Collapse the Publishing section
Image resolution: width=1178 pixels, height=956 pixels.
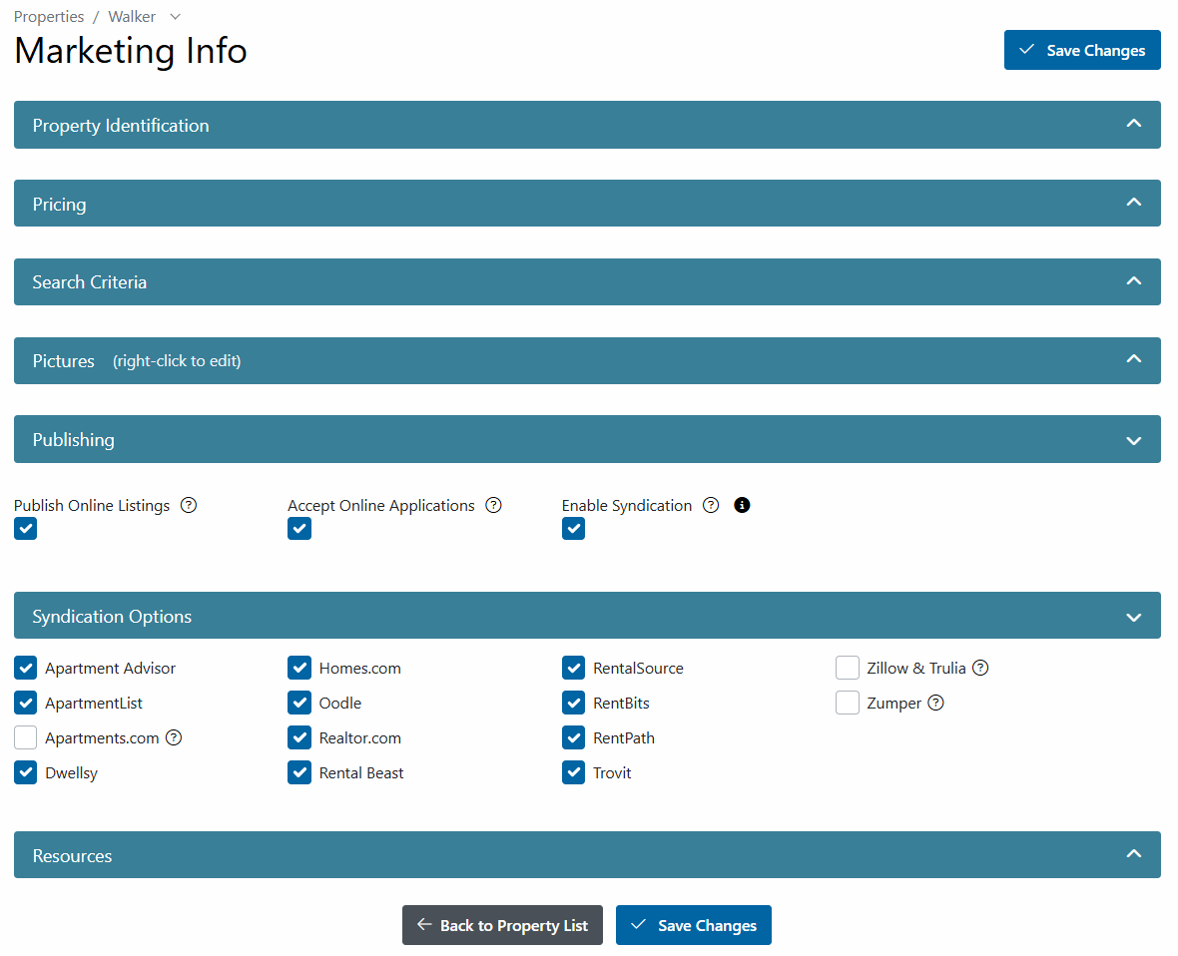pos(587,439)
